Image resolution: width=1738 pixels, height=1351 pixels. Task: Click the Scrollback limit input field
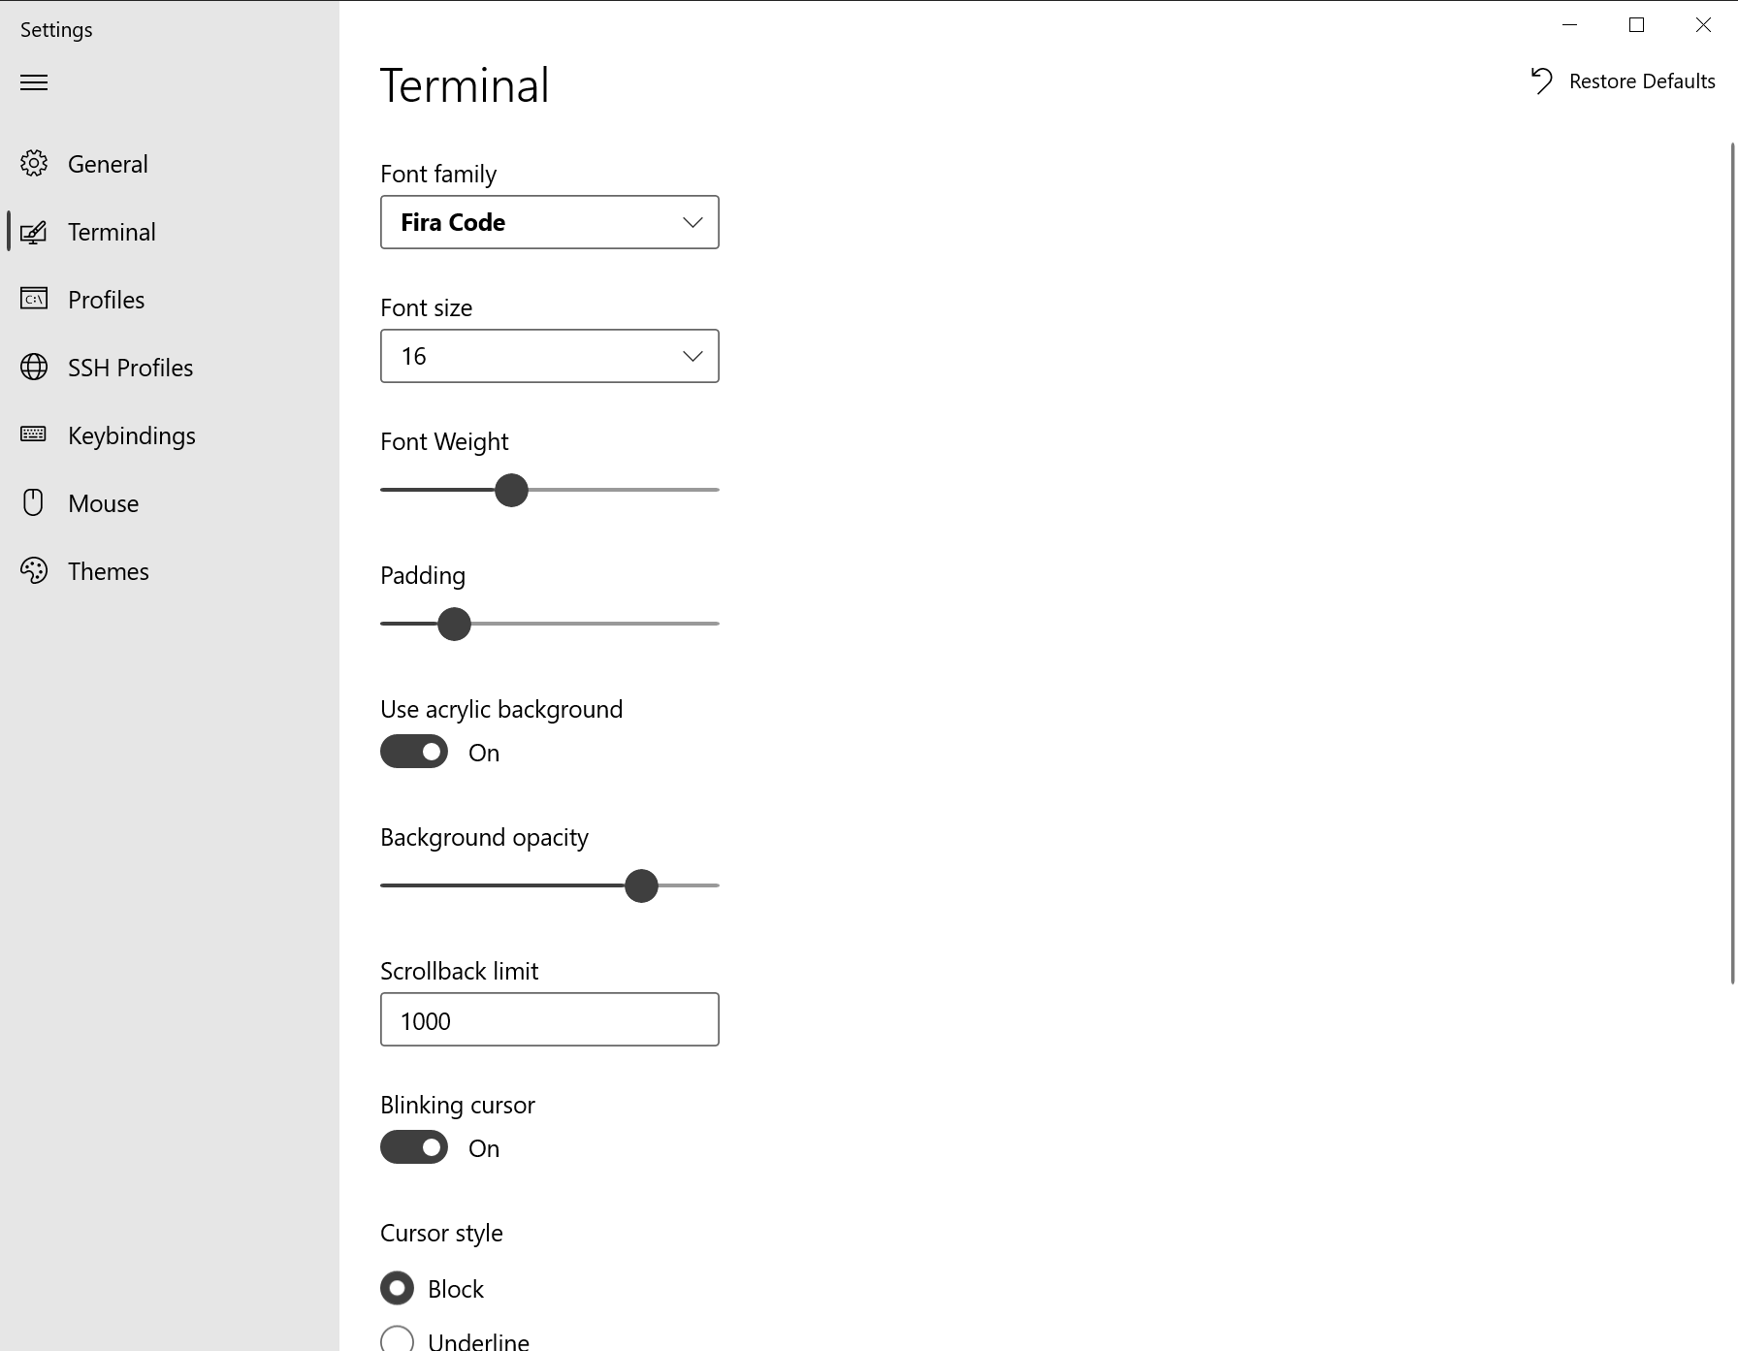pyautogui.click(x=549, y=1019)
